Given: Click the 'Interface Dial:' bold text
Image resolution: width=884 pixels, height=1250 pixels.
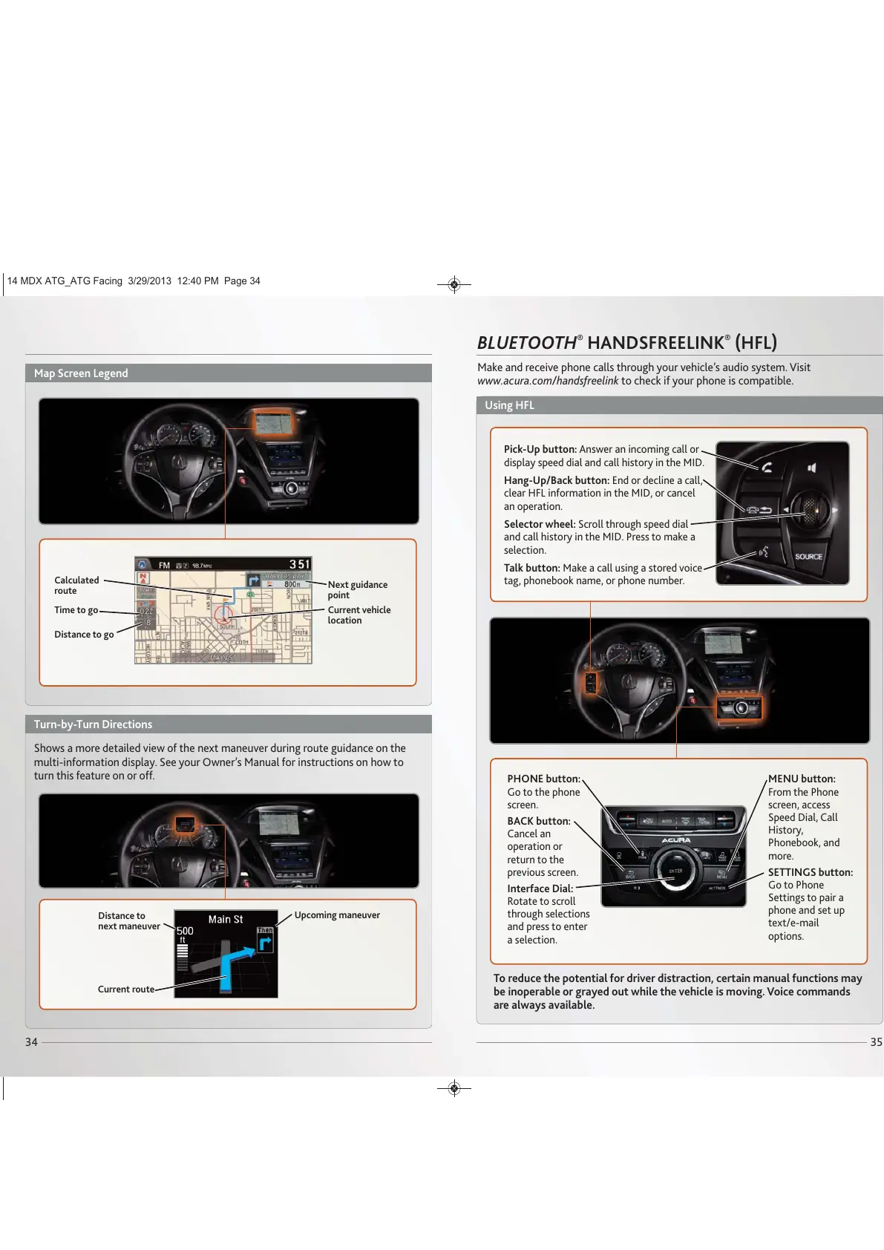Looking at the screenshot, I should click(x=540, y=889).
